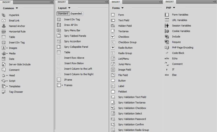The width and height of the screenshot is (217, 132).
Task: Choose the Hidden Field icon
Action: click(113, 26)
